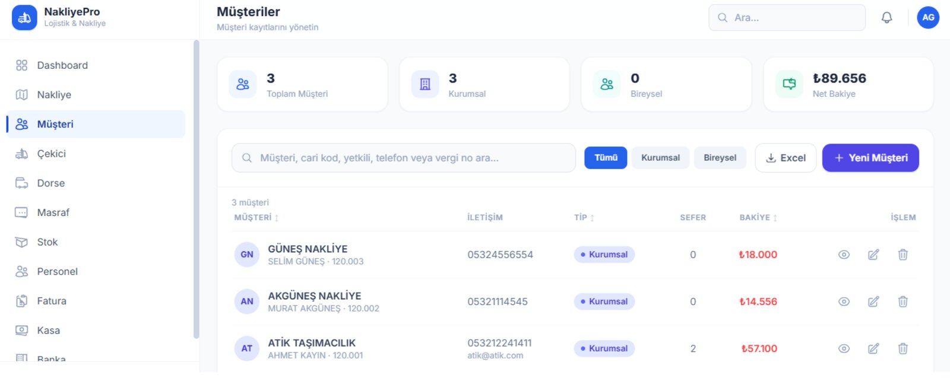
Task: View AKGÜNEŞ NAKLİYE details via eye icon
Action: [x=844, y=301]
